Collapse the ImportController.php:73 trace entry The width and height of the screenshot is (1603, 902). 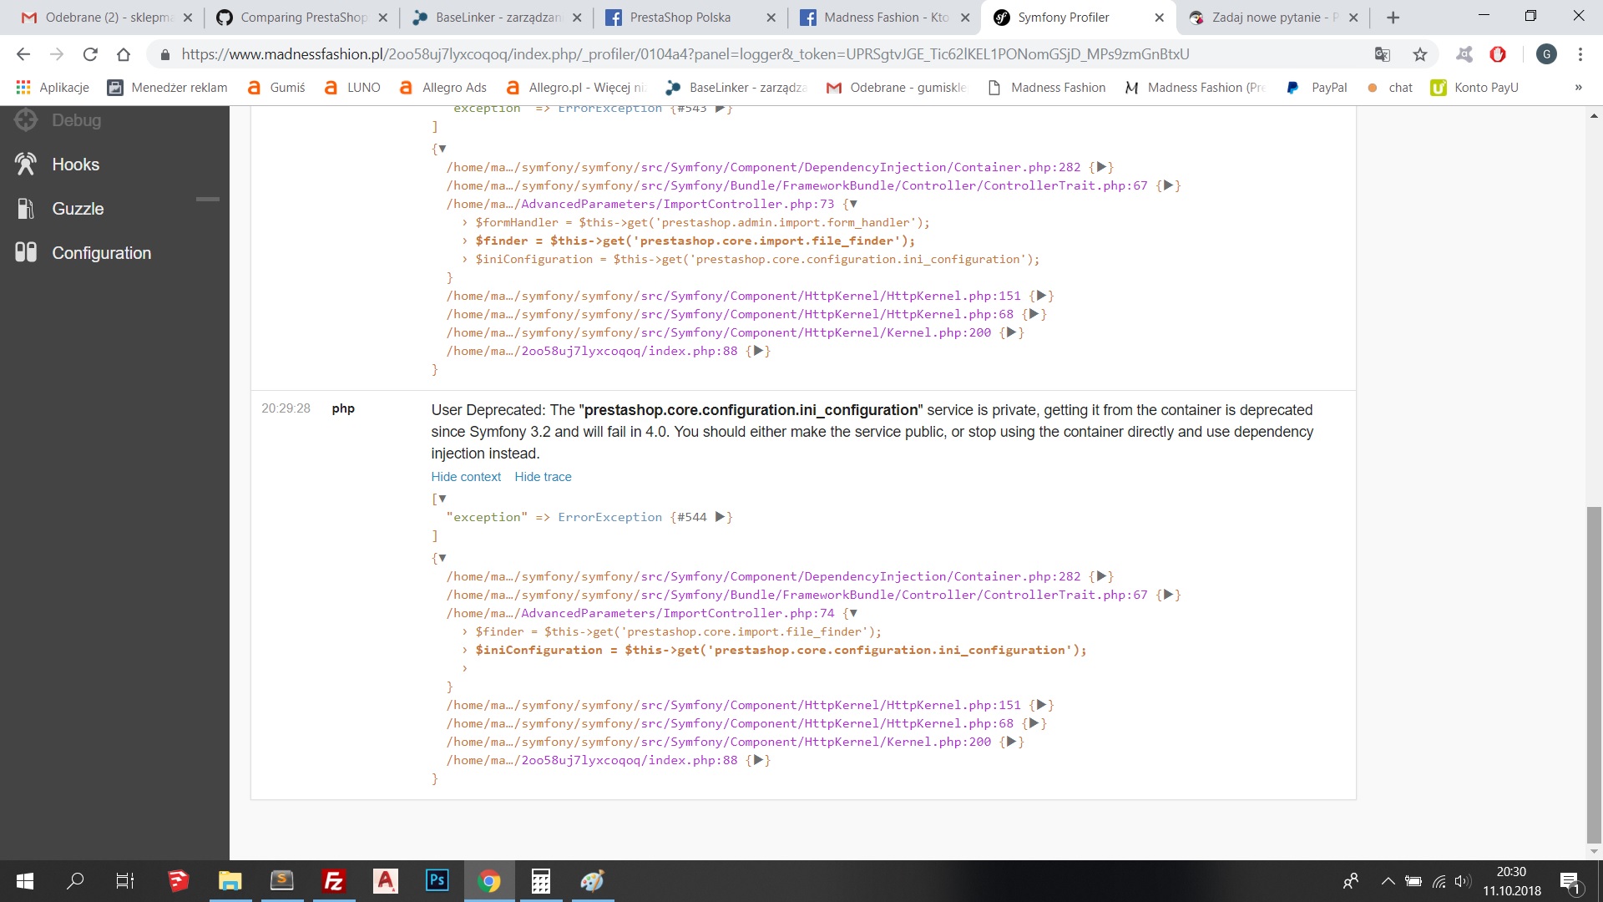pyautogui.click(x=852, y=204)
